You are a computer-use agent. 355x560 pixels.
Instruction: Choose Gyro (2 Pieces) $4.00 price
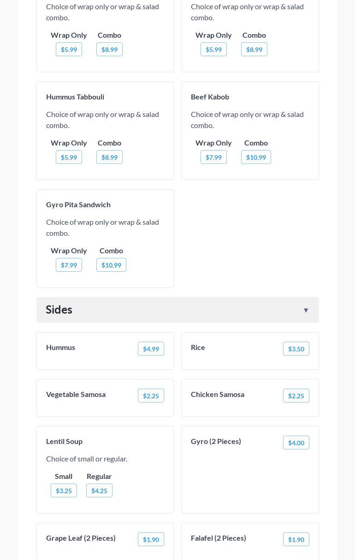[x=296, y=443]
